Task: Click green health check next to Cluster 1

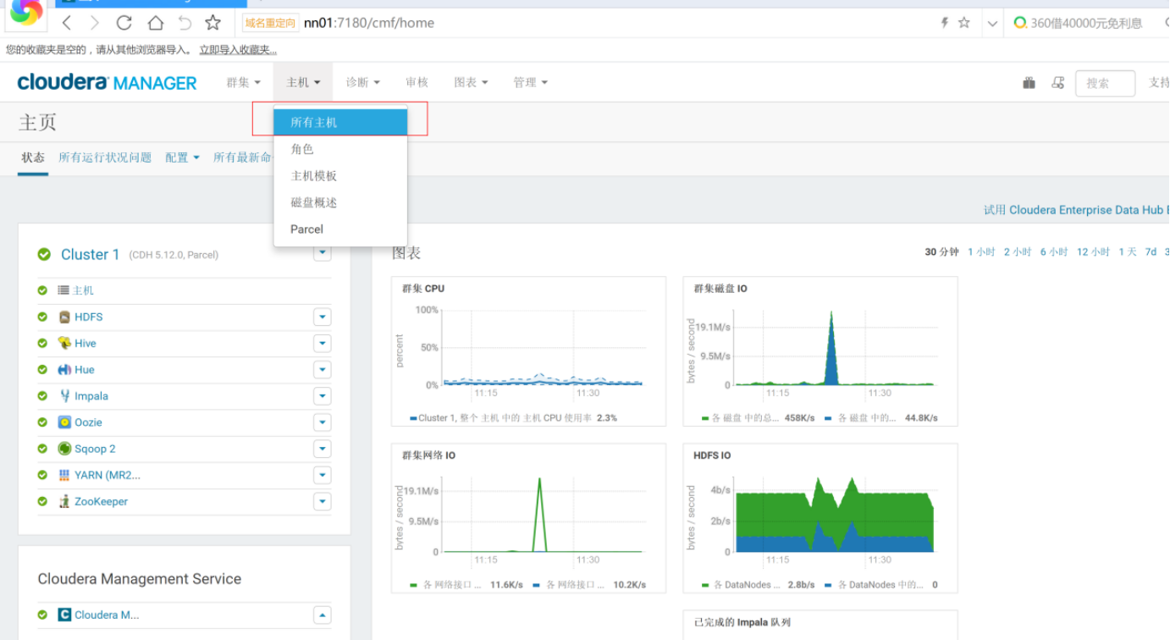Action: [x=44, y=254]
